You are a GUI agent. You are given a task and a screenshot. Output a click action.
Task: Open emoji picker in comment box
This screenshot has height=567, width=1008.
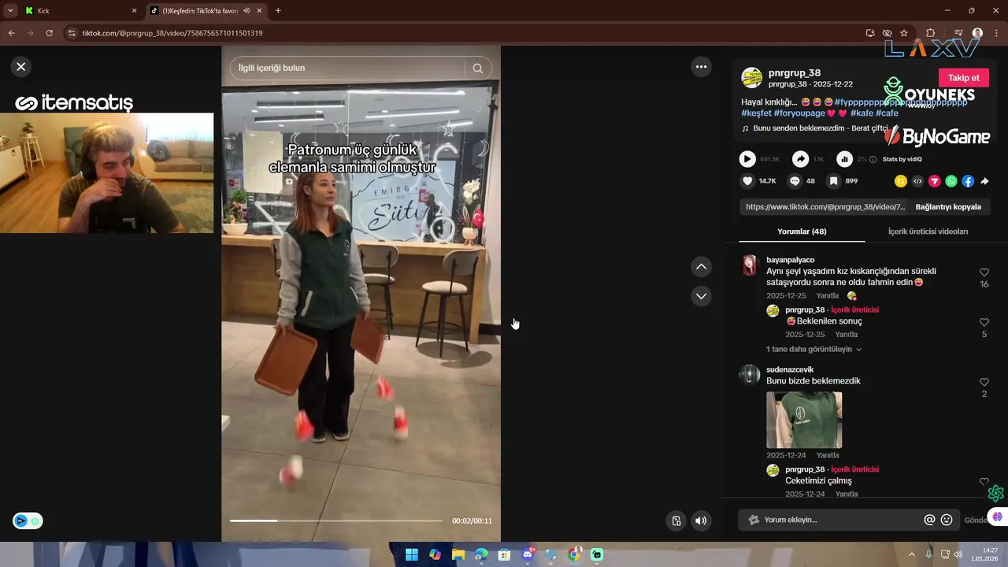click(947, 520)
